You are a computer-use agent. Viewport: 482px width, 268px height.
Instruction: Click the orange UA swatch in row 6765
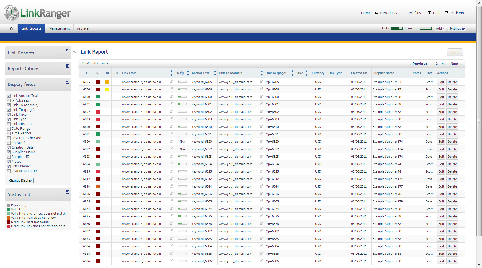click(107, 82)
